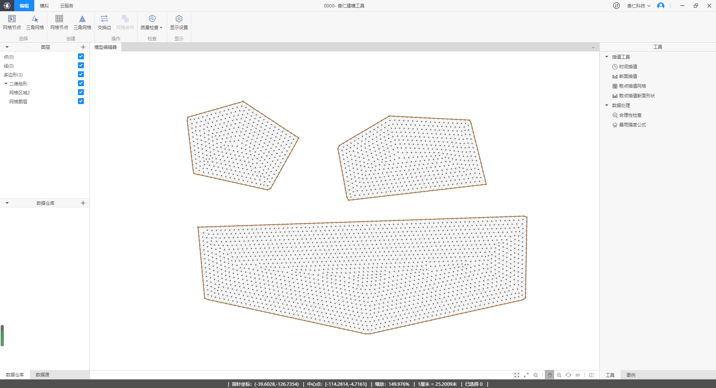Viewport: 716px width, 388px height.
Task: Open the 质量检查 dropdown
Action: tap(152, 22)
